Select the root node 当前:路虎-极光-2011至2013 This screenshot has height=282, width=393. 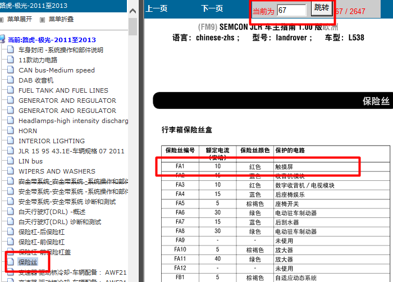[x=51, y=40]
